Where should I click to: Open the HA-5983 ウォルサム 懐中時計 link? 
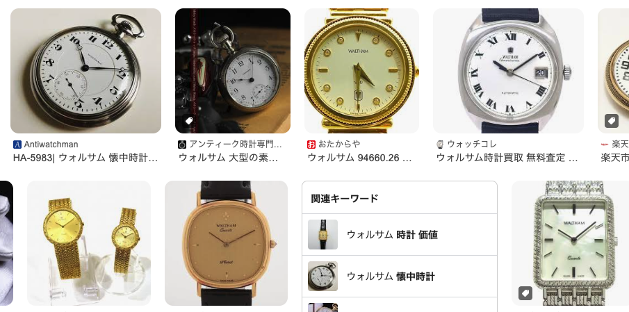[x=85, y=158]
